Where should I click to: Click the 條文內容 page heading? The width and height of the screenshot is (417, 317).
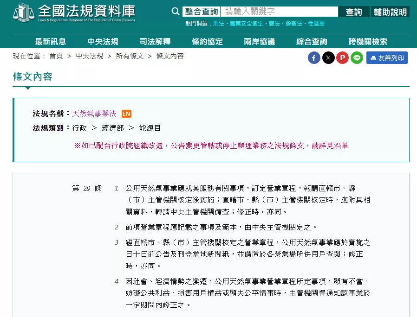click(x=33, y=76)
